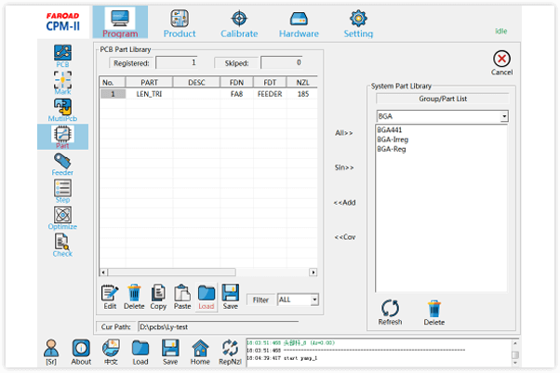Click the Registered count field

(x=176, y=63)
